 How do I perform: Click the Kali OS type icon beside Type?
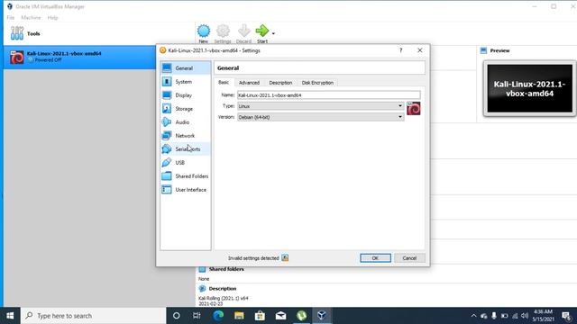pos(414,108)
